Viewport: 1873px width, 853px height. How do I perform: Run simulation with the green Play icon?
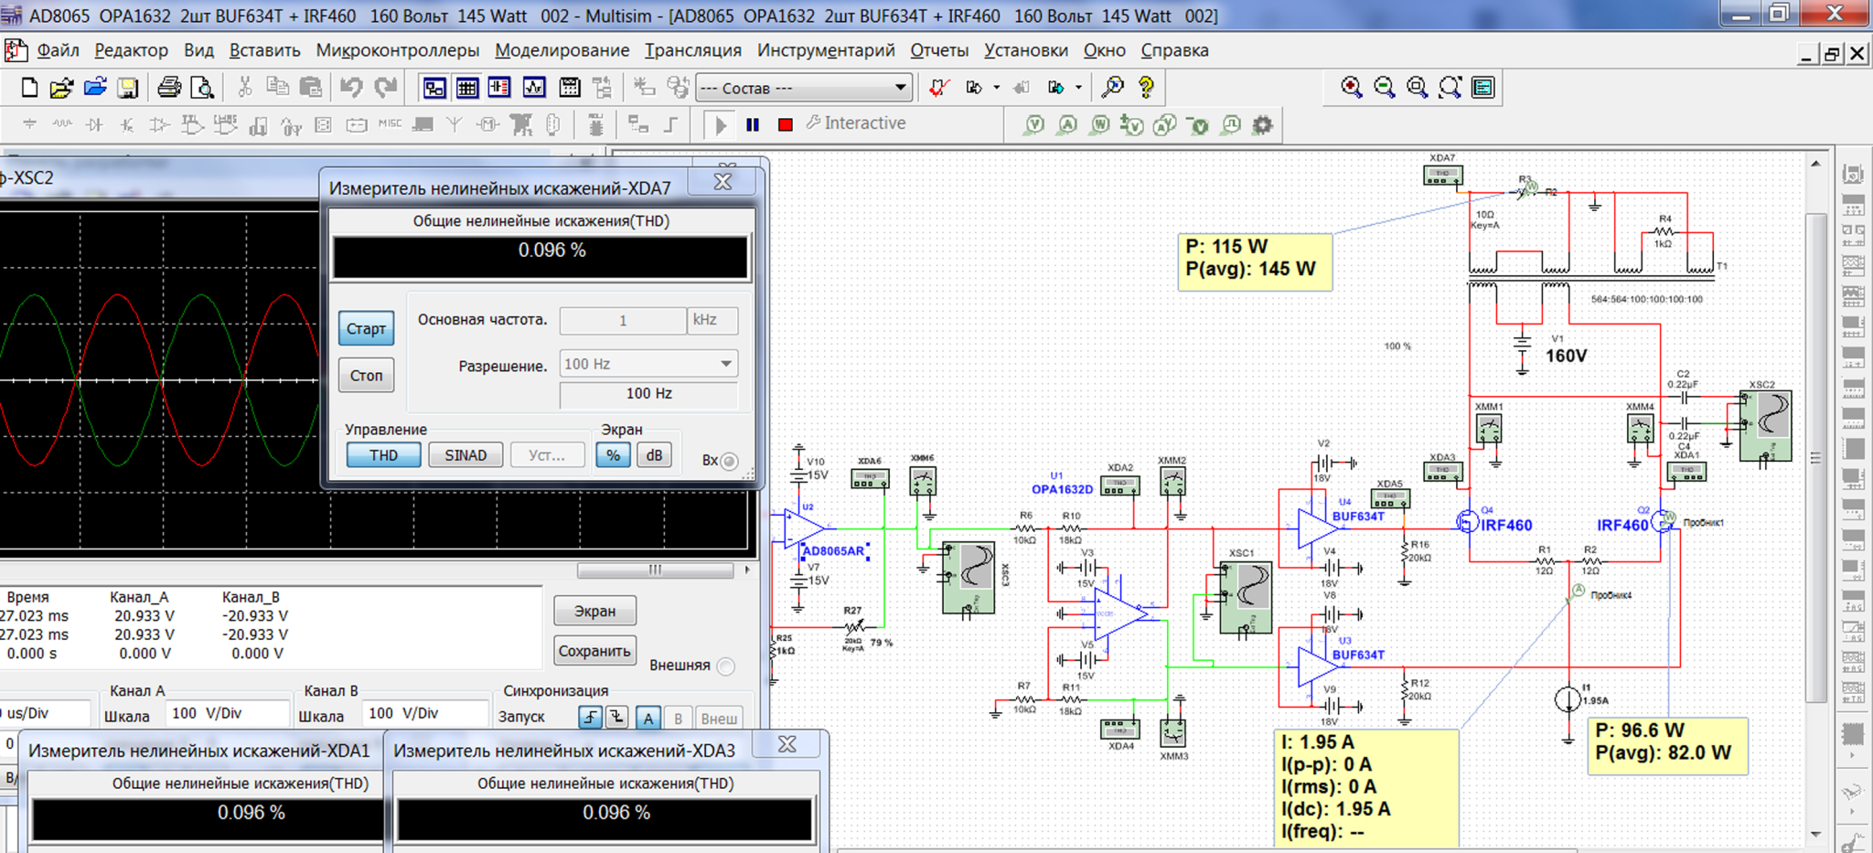click(x=721, y=124)
